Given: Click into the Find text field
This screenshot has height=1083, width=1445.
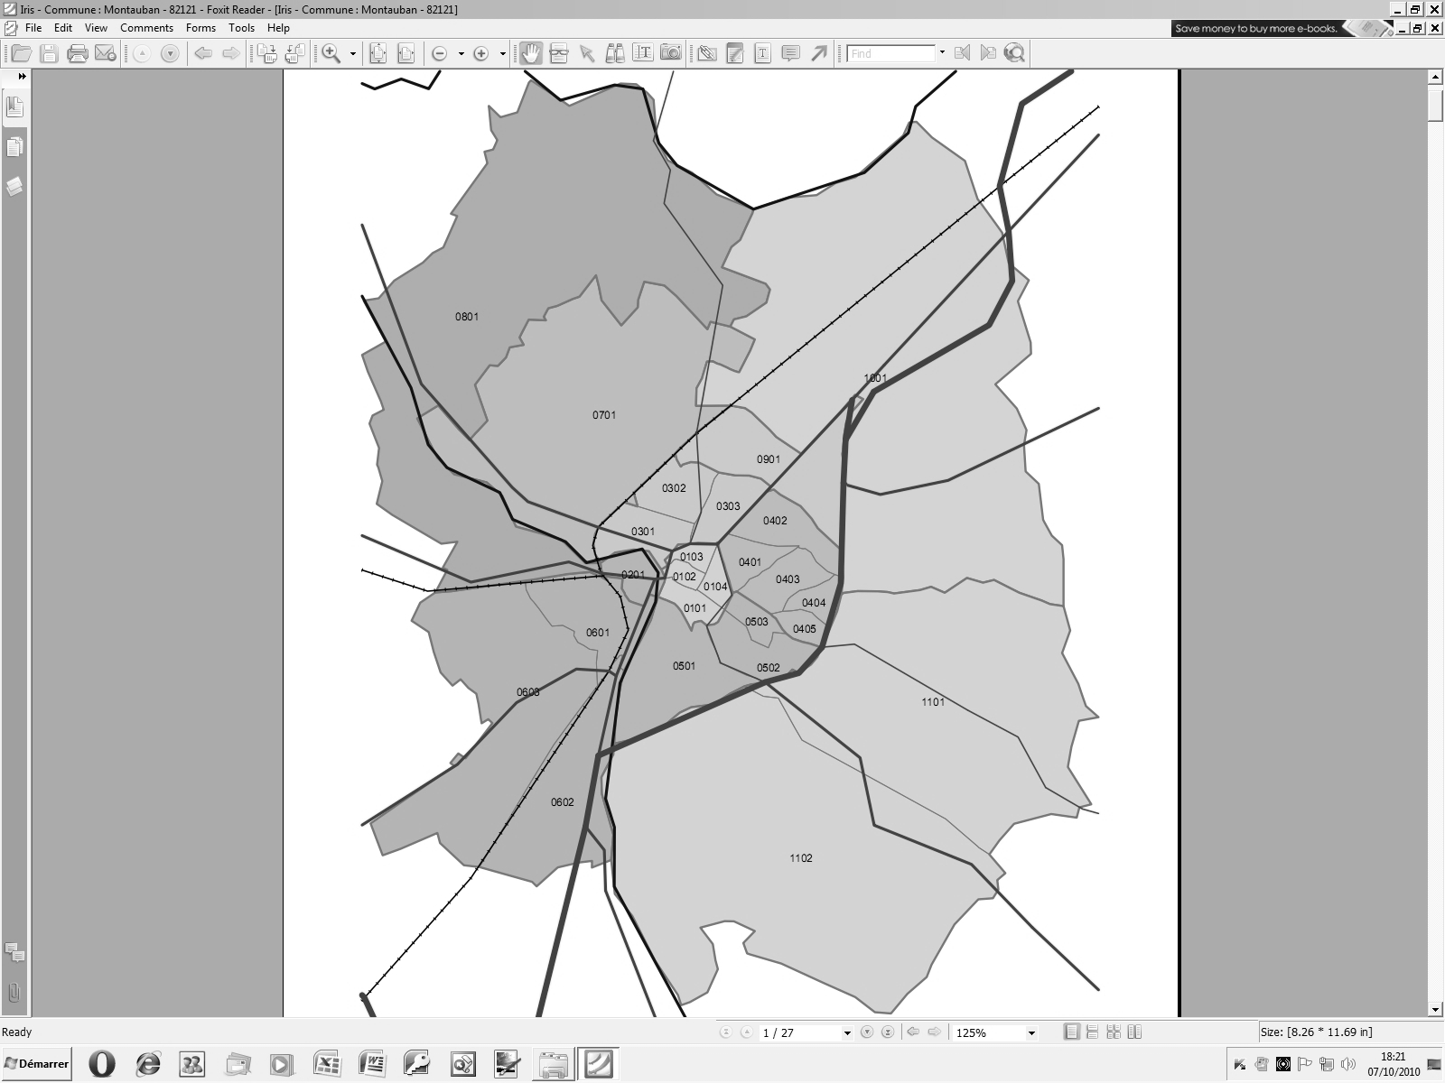Looking at the screenshot, I should [890, 53].
